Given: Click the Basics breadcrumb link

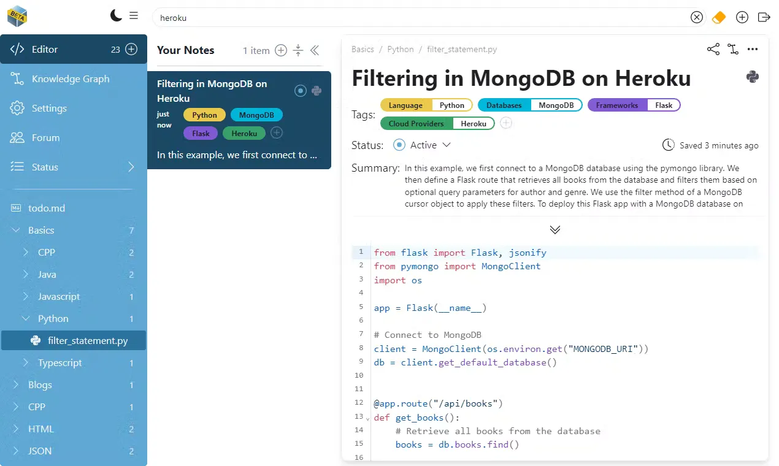Looking at the screenshot, I should click(363, 49).
